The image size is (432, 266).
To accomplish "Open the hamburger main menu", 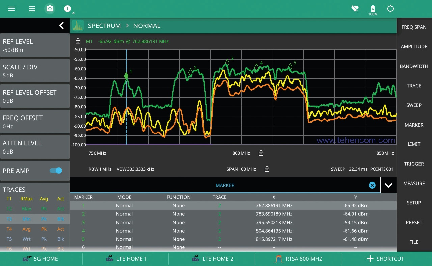I will point(11,9).
